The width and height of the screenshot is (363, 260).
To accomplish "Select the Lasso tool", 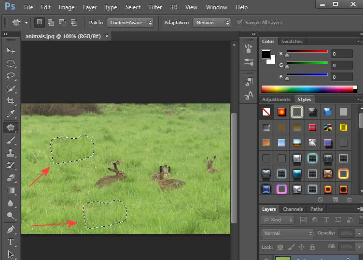I will (x=10, y=76).
